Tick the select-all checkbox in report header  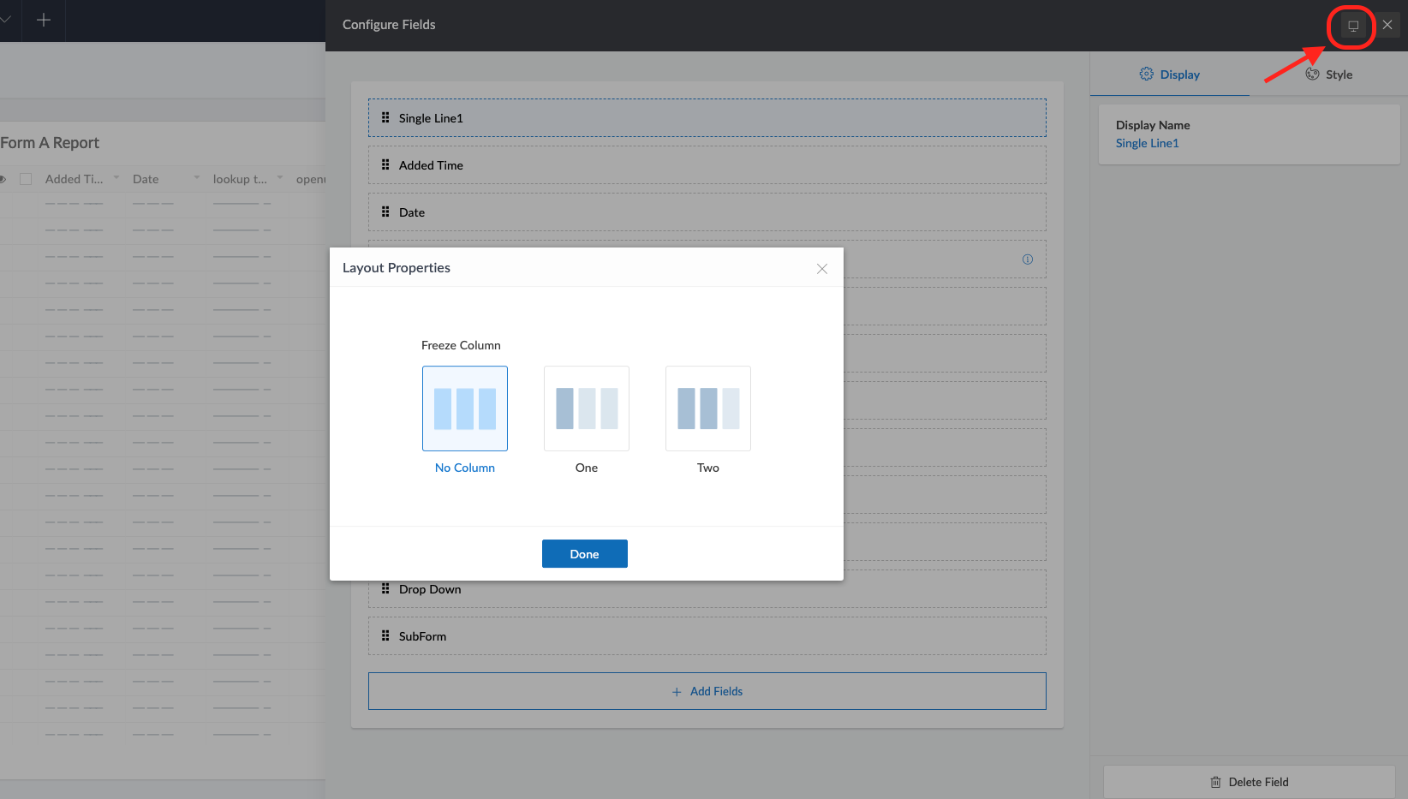[x=26, y=179]
